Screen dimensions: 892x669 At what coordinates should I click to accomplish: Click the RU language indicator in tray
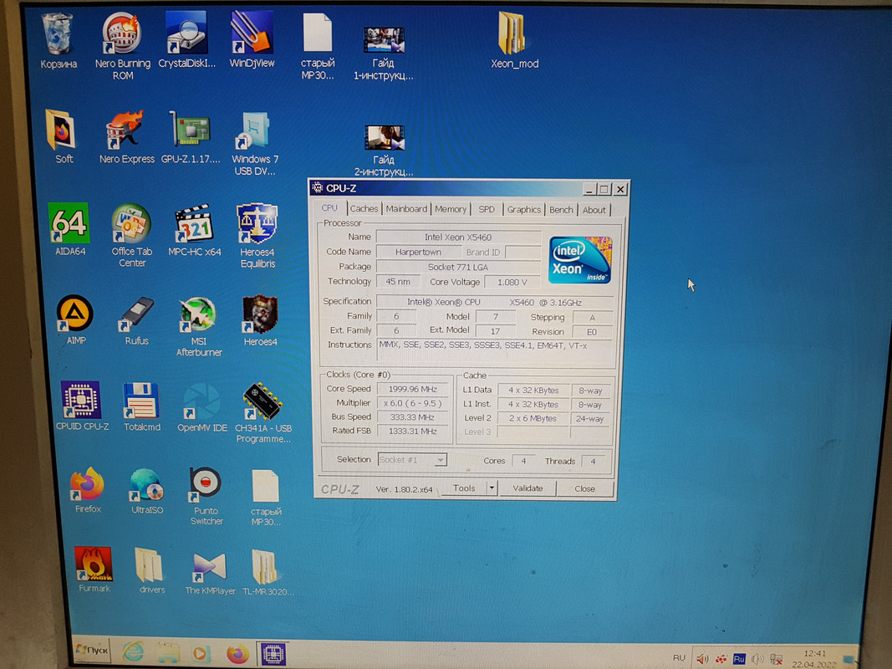(x=679, y=657)
